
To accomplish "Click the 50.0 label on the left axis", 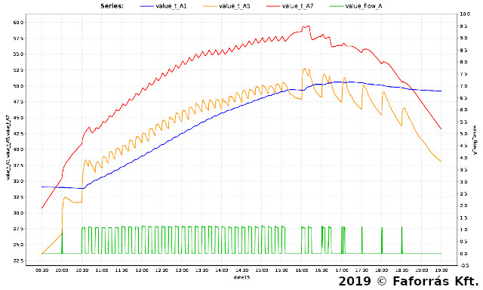I will click(18, 86).
